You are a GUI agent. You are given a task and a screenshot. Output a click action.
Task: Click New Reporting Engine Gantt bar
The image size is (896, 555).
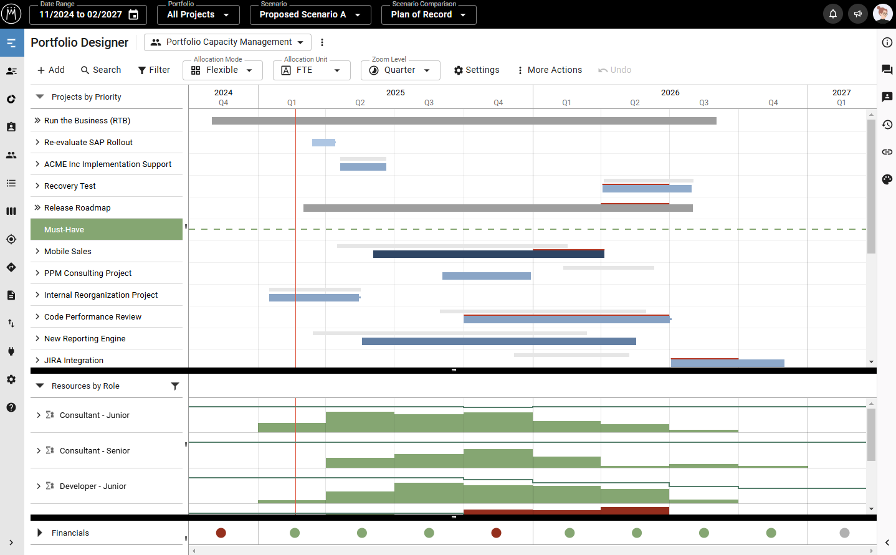pyautogui.click(x=499, y=341)
